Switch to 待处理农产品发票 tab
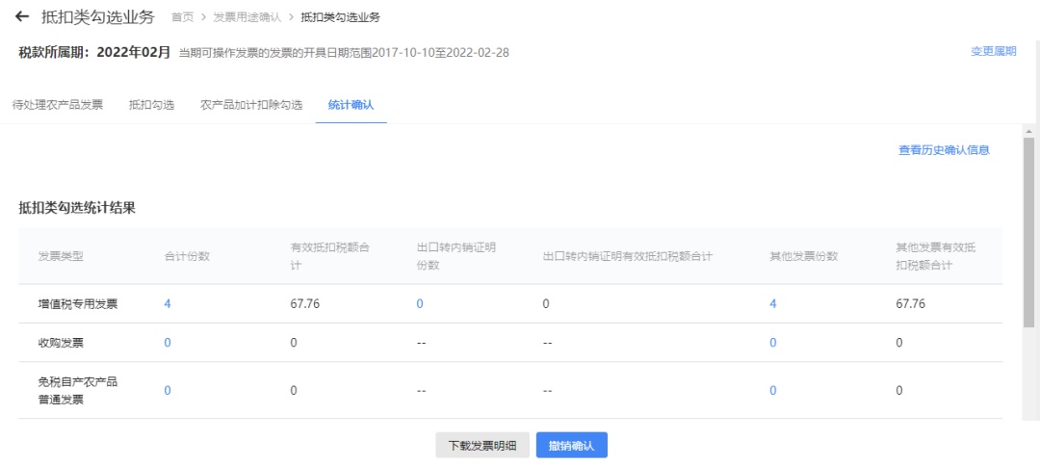Image resolution: width=1040 pixels, height=466 pixels. point(58,105)
